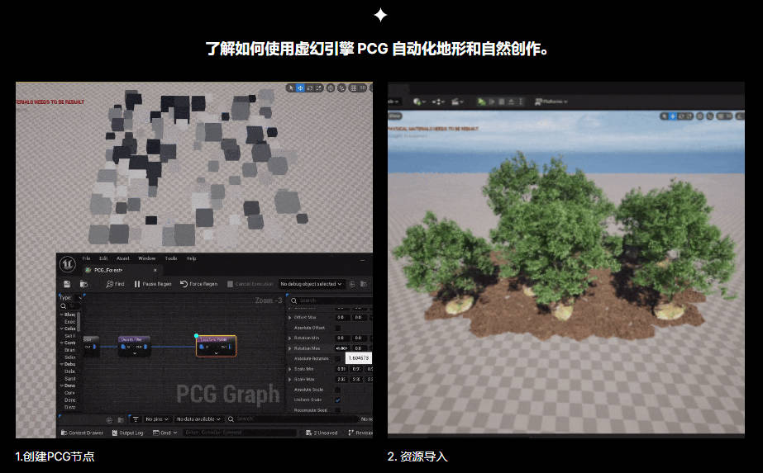Expand the Rotation Min property
Viewport: 763px width, 473px height.
tap(290, 338)
